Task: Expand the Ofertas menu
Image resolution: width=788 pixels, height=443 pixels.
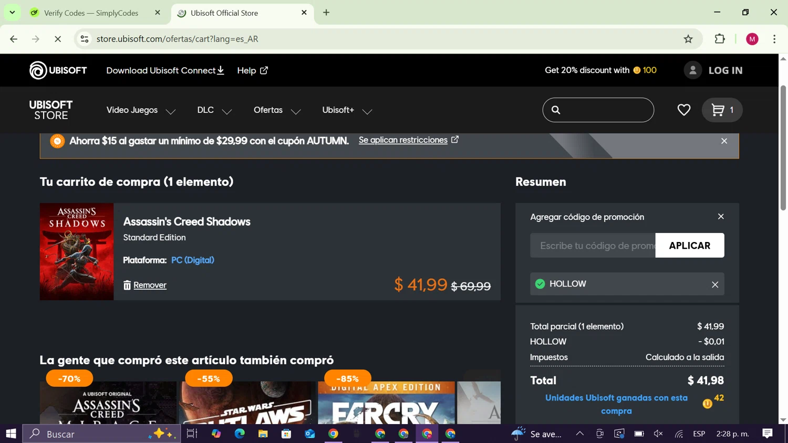Action: click(277, 110)
